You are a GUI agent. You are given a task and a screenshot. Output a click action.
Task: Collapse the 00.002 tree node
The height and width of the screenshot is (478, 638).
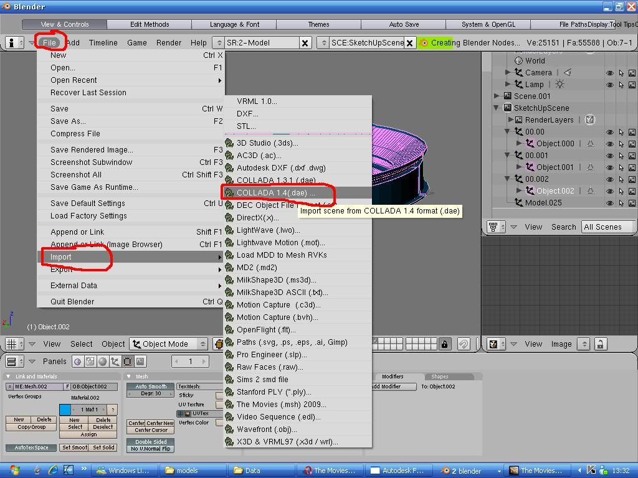pos(507,179)
